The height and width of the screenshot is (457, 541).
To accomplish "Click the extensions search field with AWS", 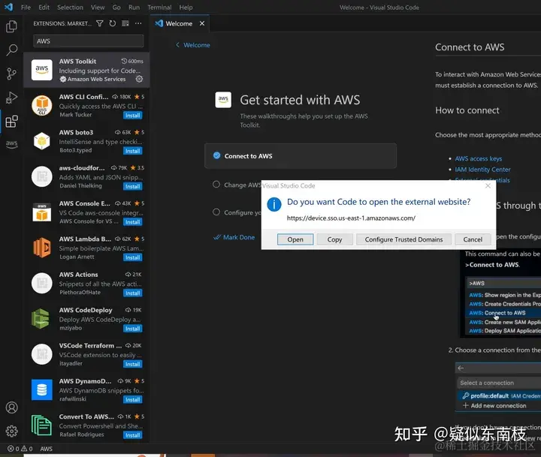I will [89, 41].
